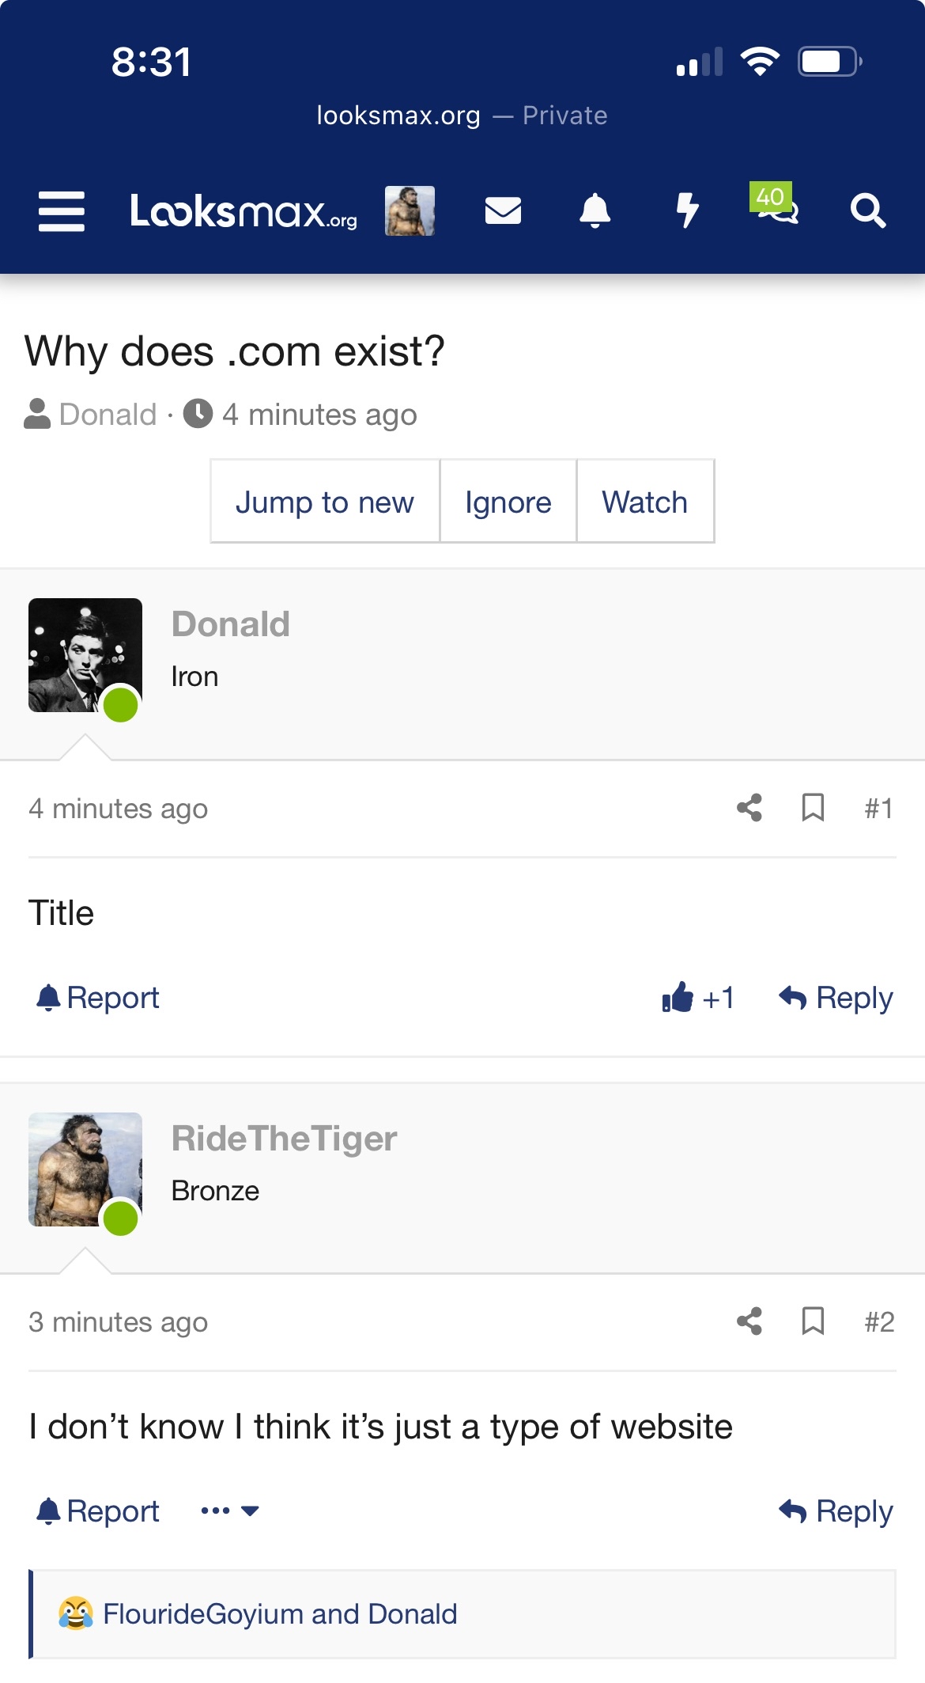The image size is (925, 1683).
Task: Share RideTheTiger's post #2
Action: pyautogui.click(x=749, y=1321)
